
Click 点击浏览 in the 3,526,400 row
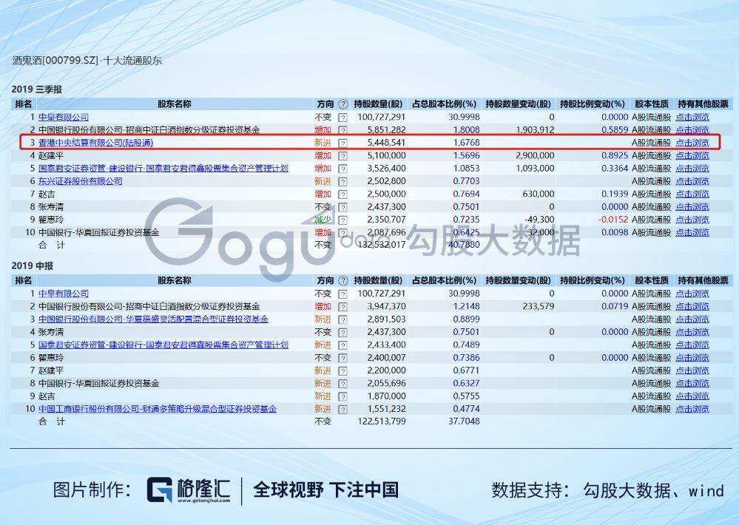tap(692, 169)
